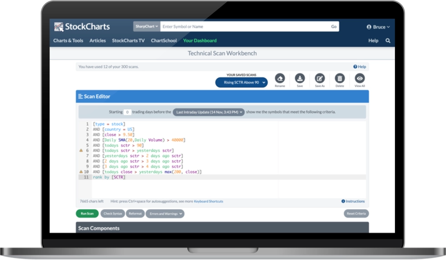Click code line 'rank by [SCTR]'
Viewport: 446px width, 260px height.
(109, 177)
